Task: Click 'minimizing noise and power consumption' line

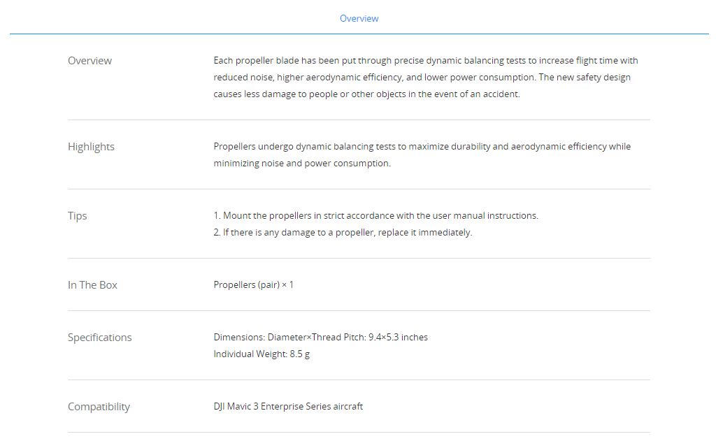Action: (302, 164)
